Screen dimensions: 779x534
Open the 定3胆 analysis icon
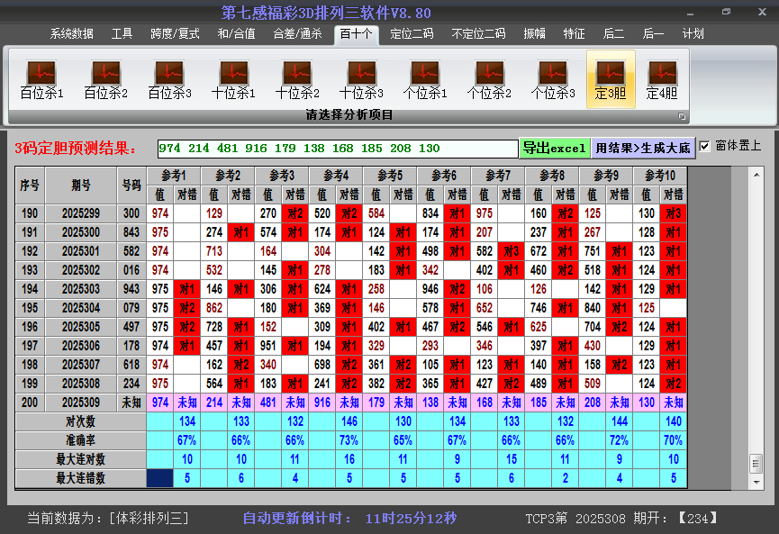[611, 79]
